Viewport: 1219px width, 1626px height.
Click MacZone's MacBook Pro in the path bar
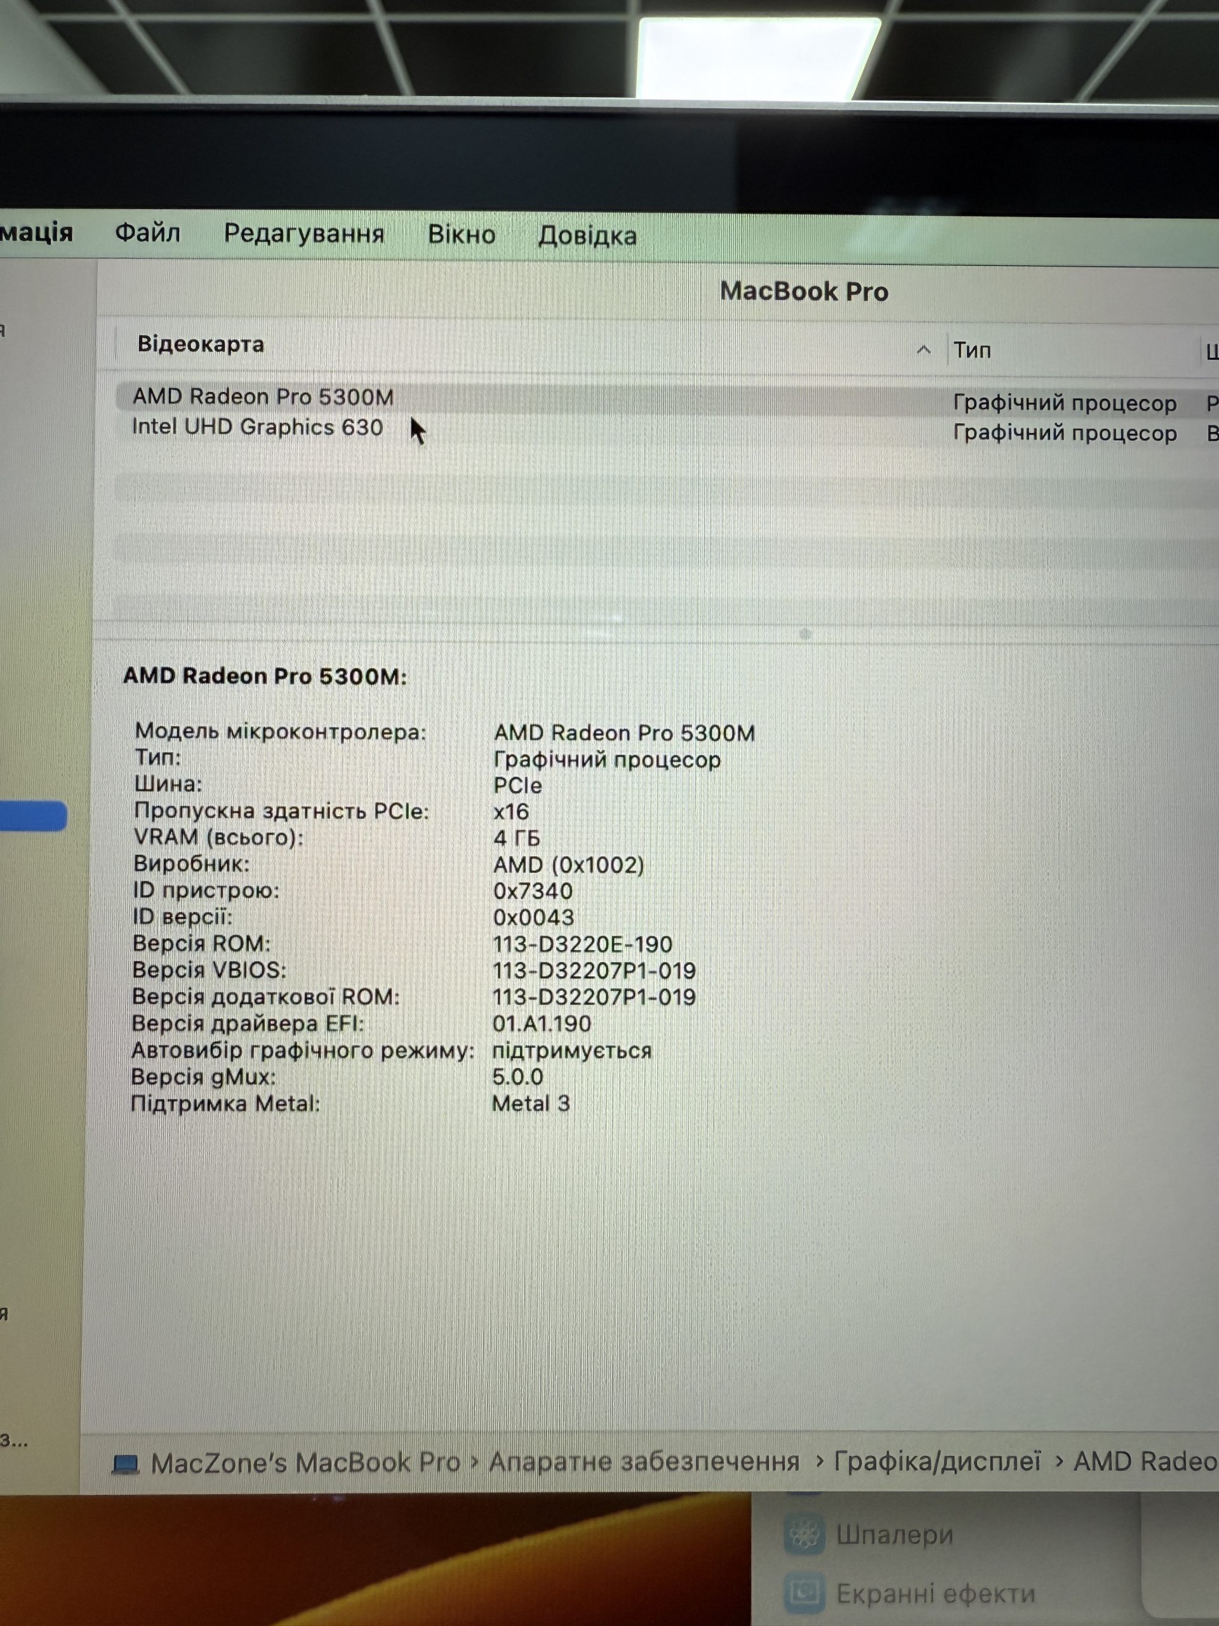[x=305, y=1462]
